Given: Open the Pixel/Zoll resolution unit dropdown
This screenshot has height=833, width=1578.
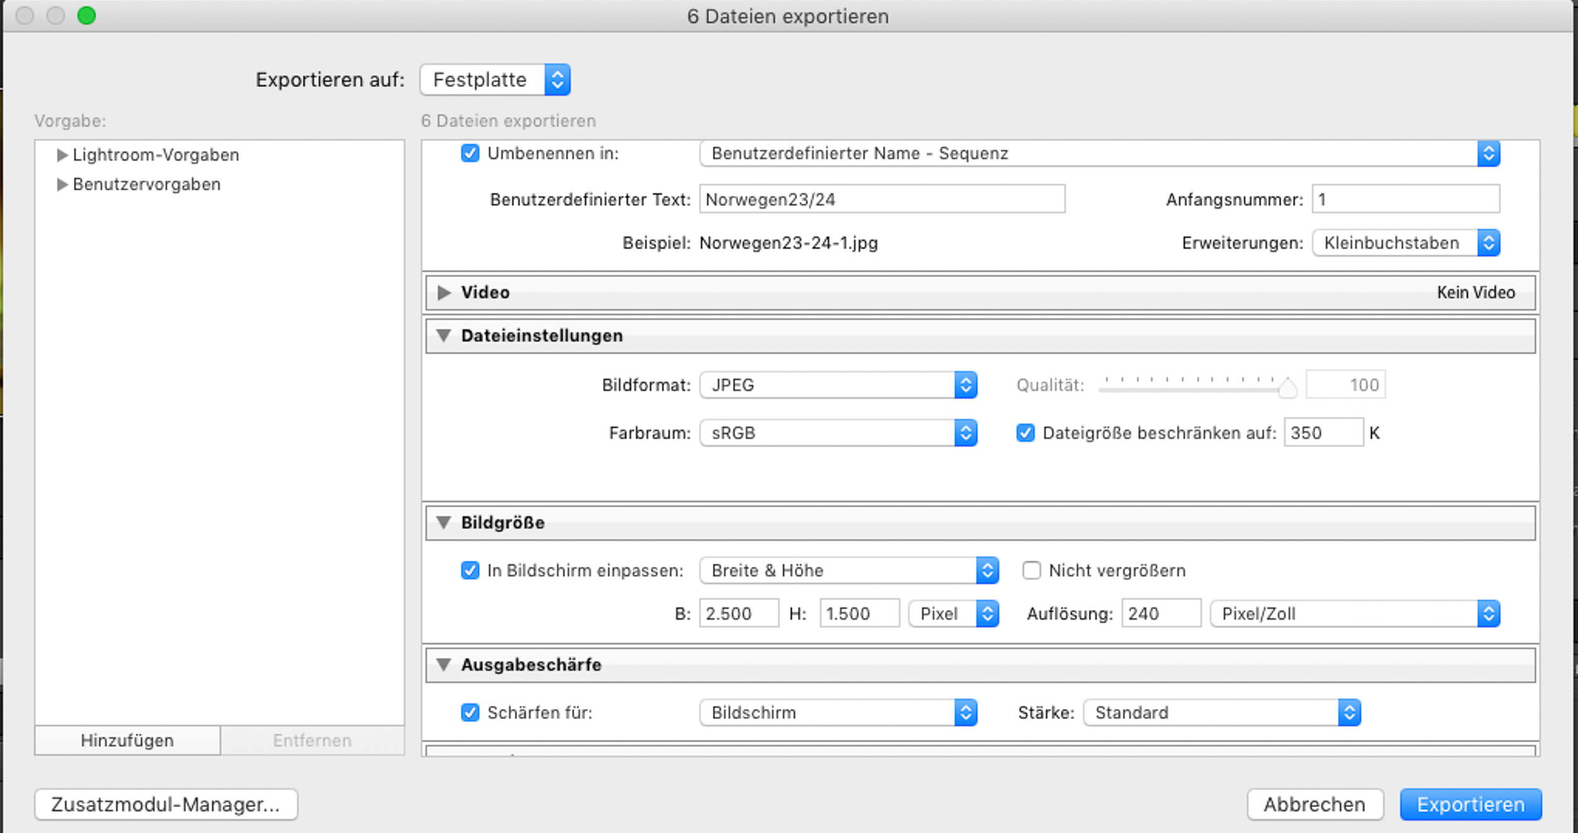Looking at the screenshot, I should tap(1355, 614).
